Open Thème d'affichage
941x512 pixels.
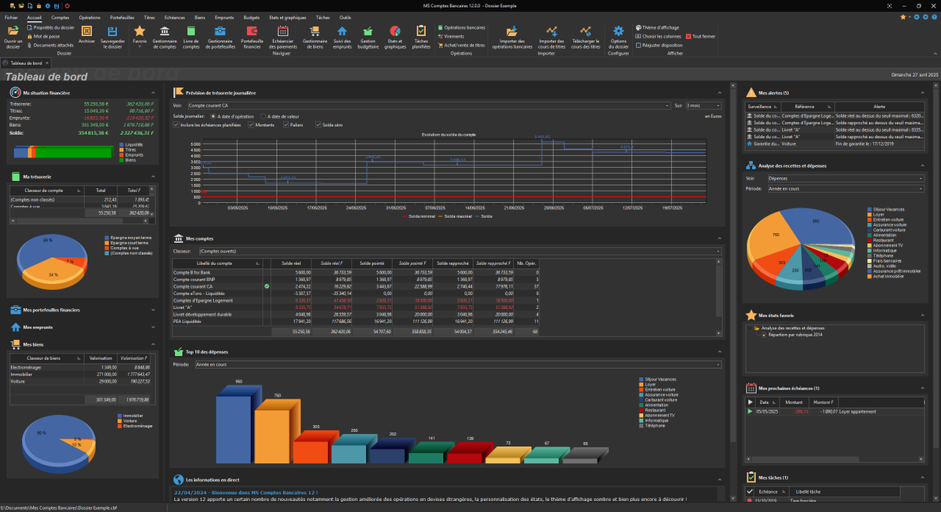(x=657, y=27)
